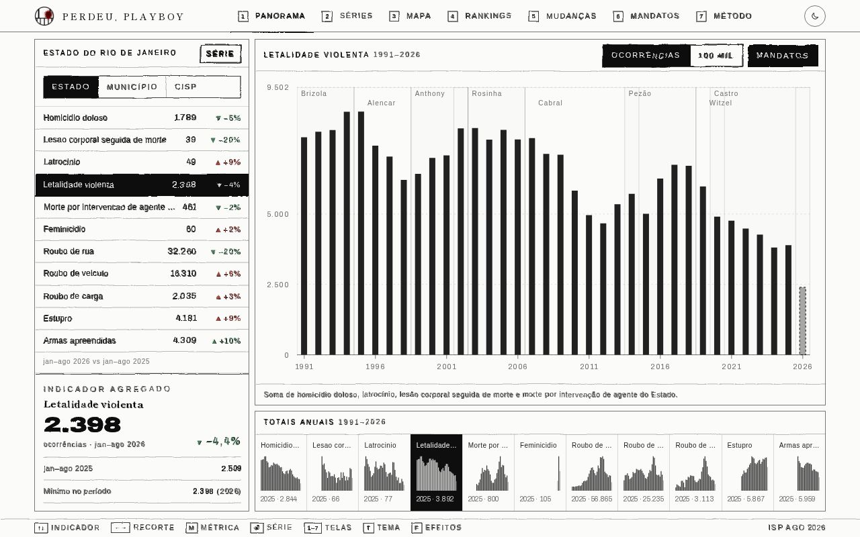This screenshot has height=537, width=860.
Task: Select the Latrocínio indicator row
Action: [142, 162]
